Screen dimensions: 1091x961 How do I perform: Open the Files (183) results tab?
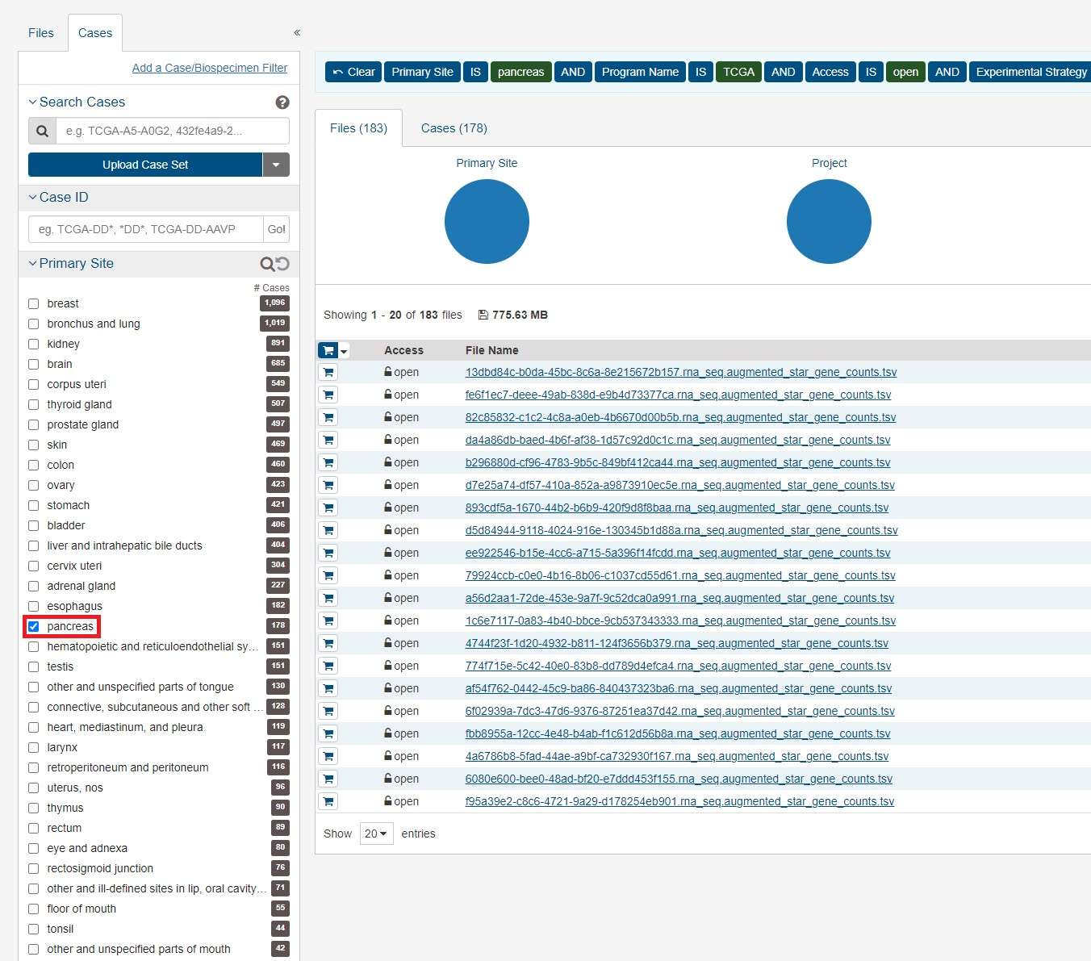click(x=358, y=128)
